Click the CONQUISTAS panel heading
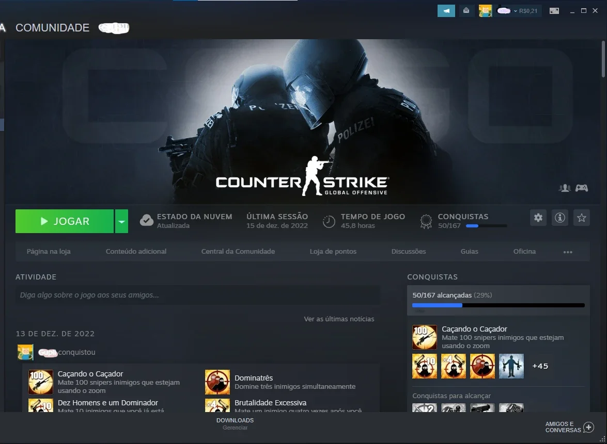Screen dimensions: 607x444 pos(432,277)
